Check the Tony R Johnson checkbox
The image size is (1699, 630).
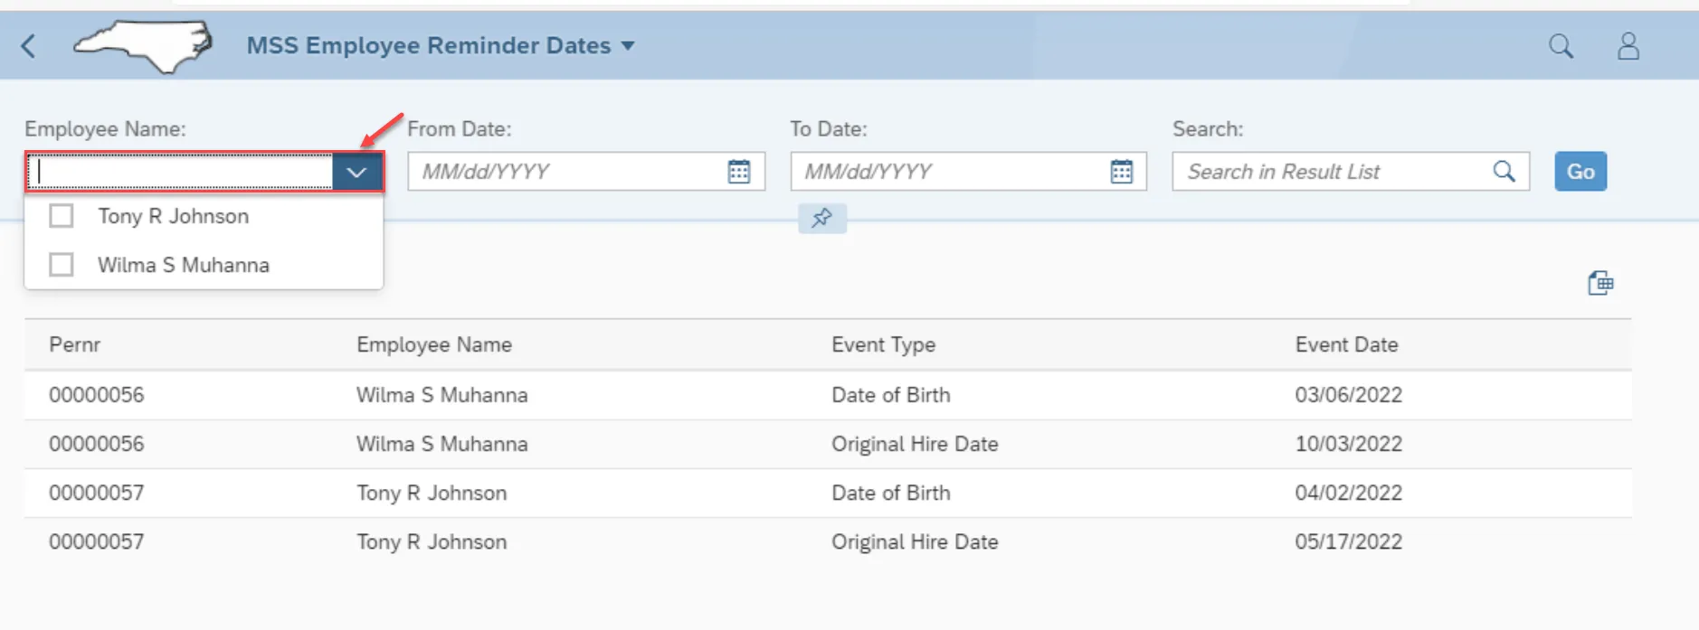(x=62, y=216)
